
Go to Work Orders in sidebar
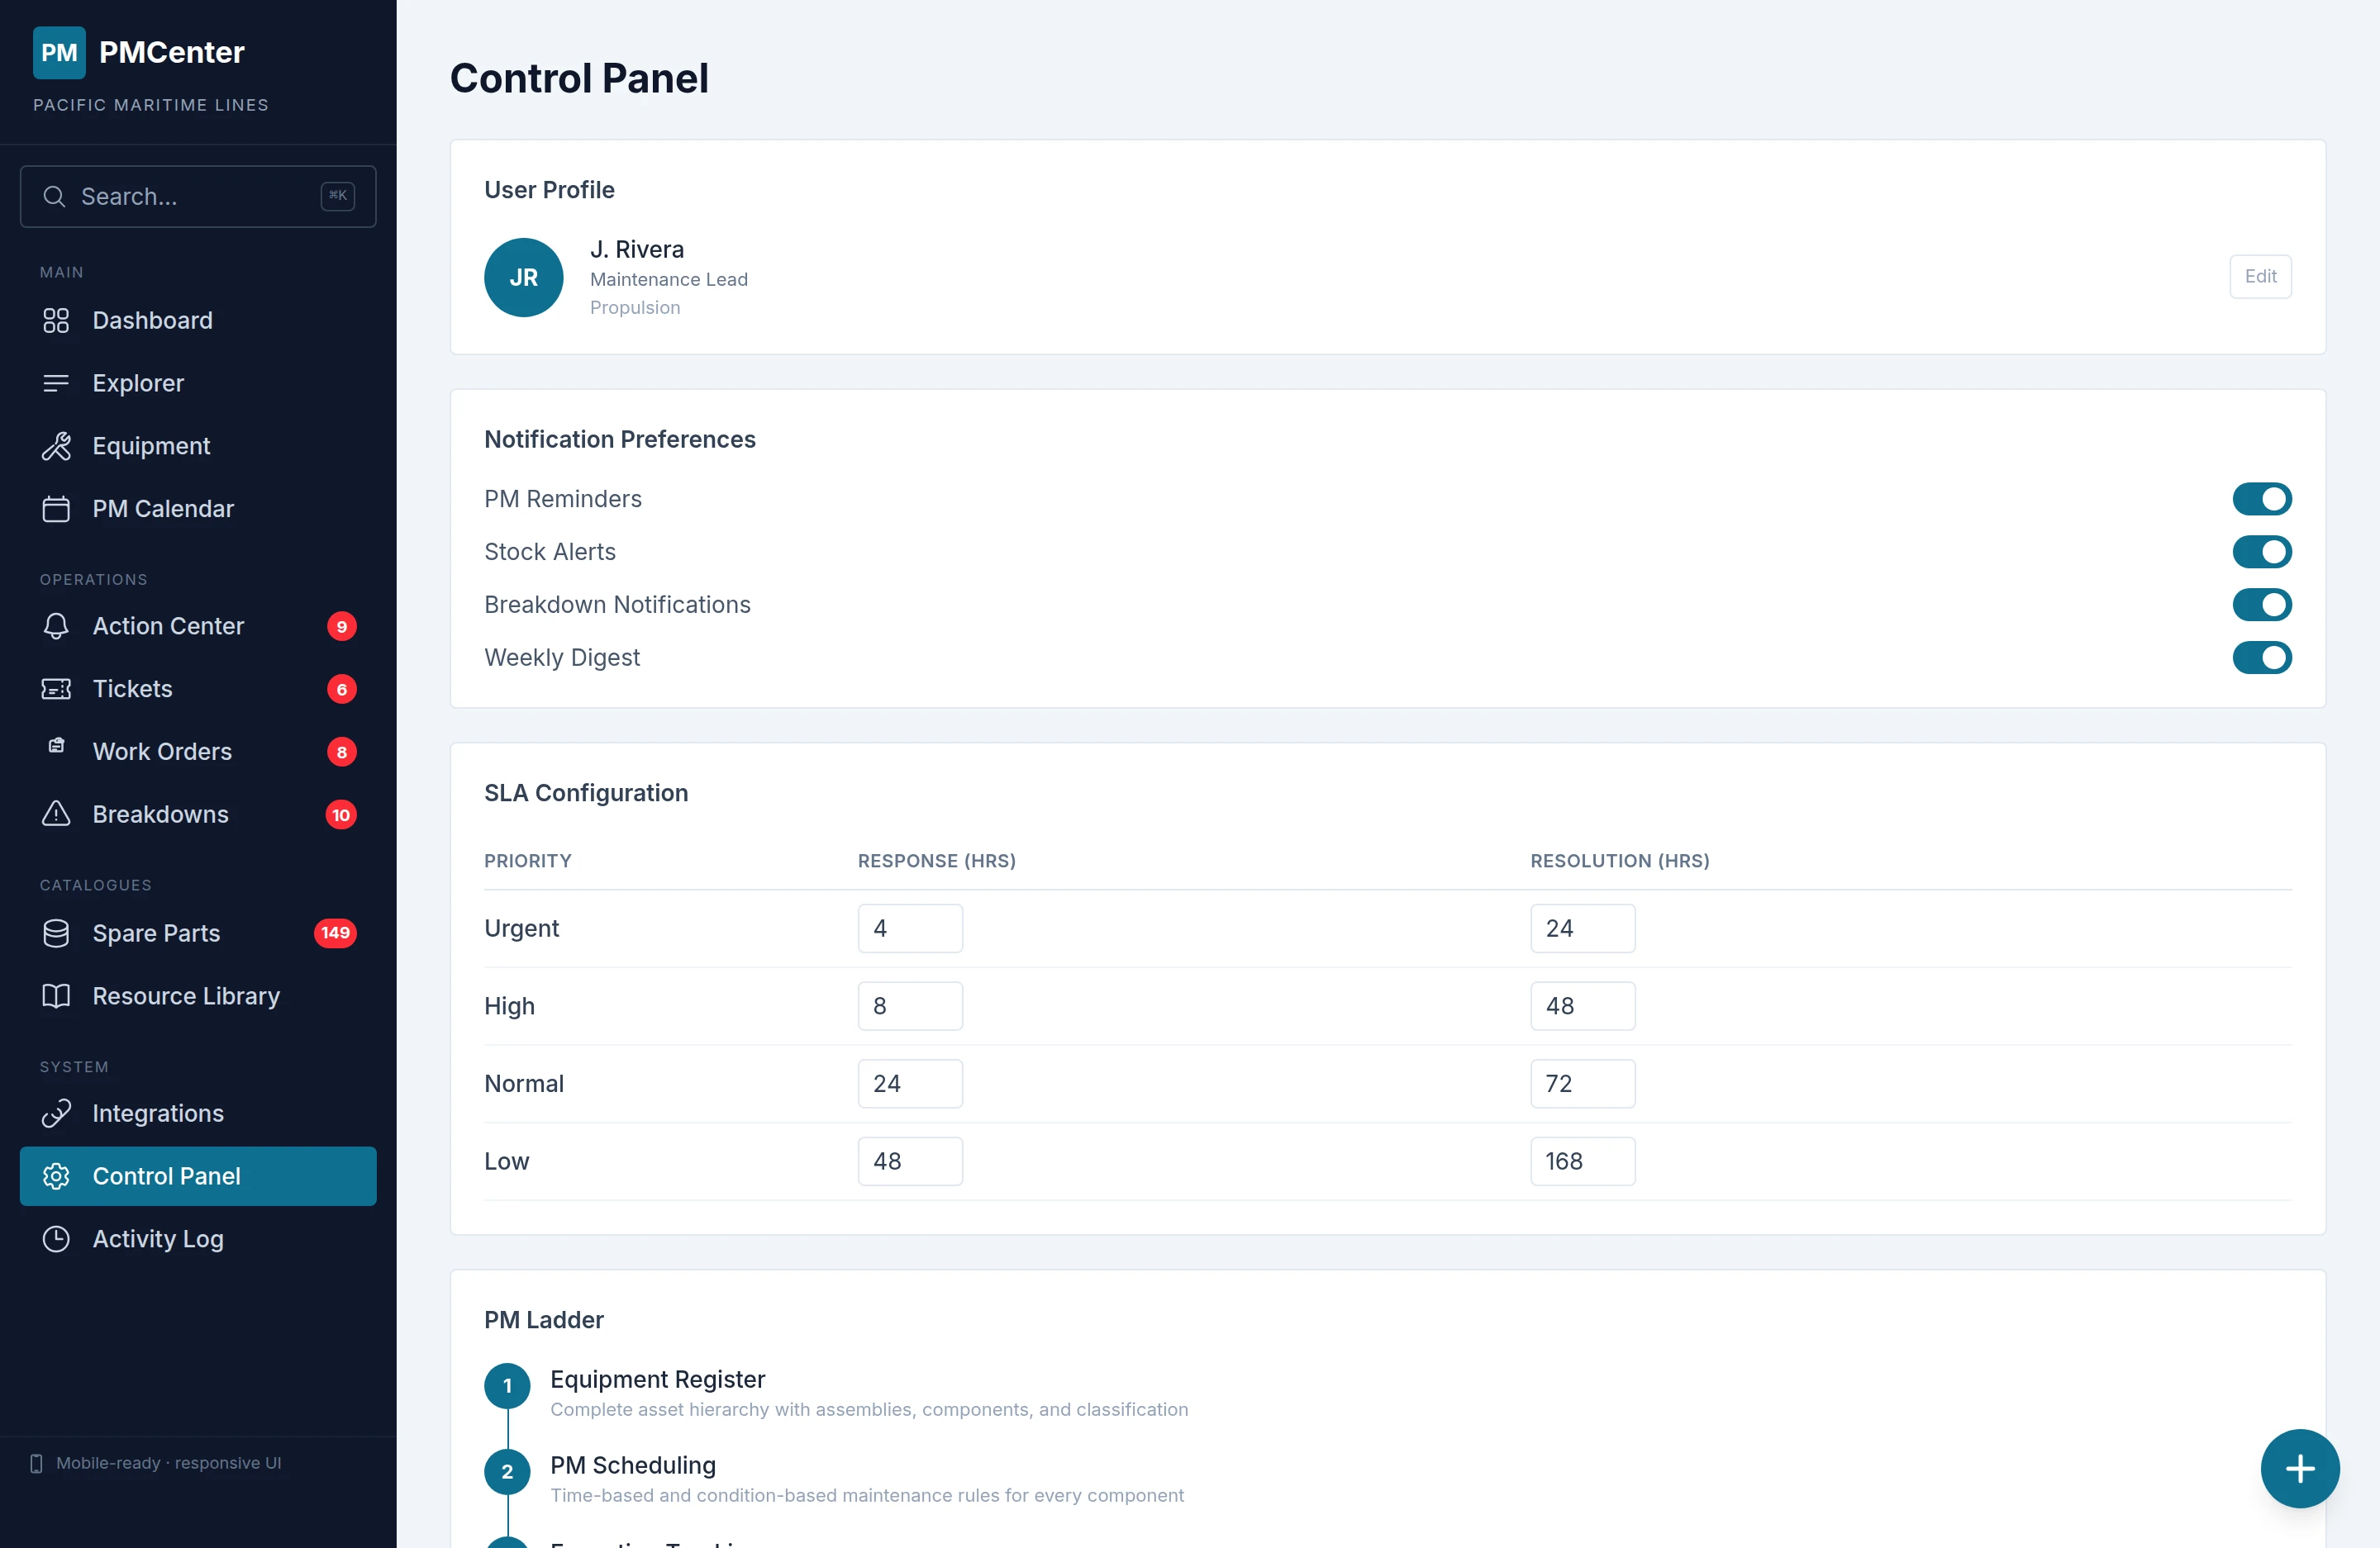[162, 752]
